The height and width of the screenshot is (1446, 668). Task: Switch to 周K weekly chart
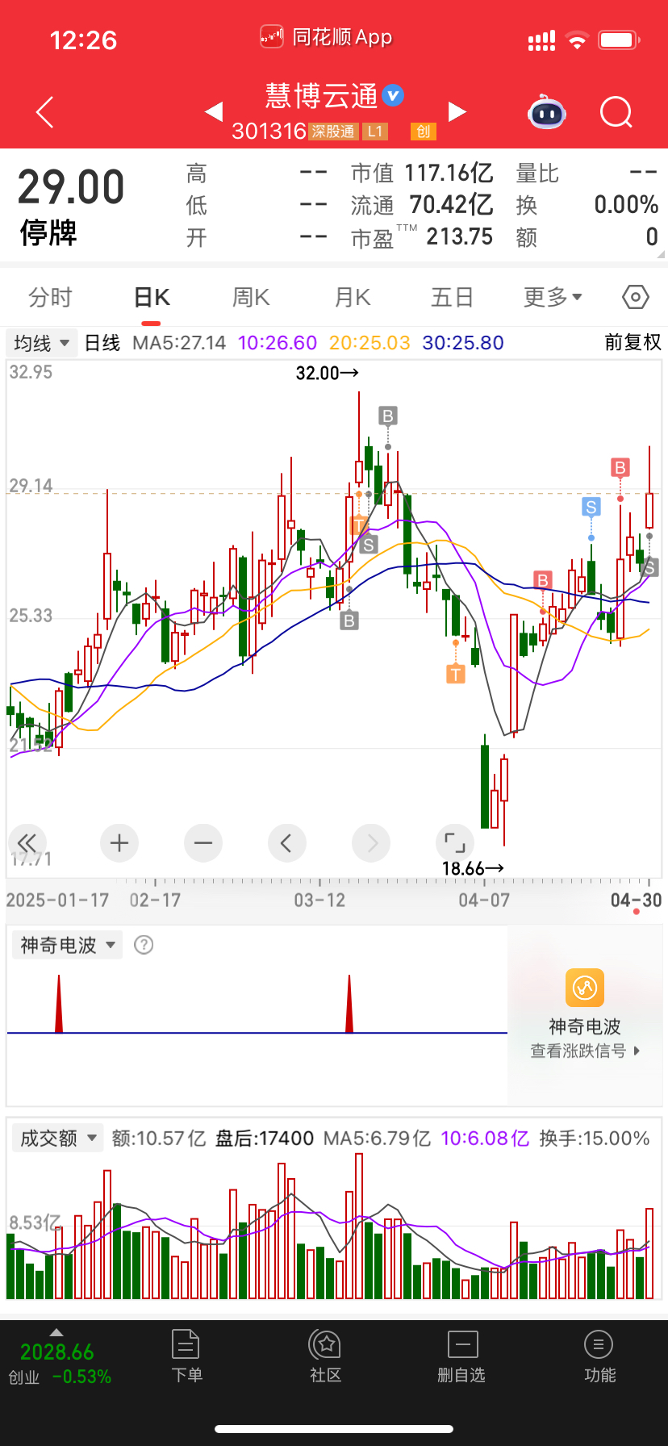[251, 298]
